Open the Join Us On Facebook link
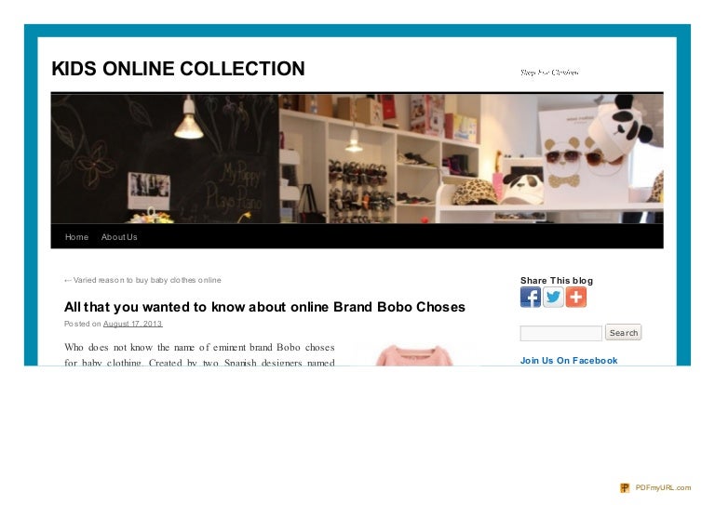Viewport: 715px width, 505px height. pos(569,361)
